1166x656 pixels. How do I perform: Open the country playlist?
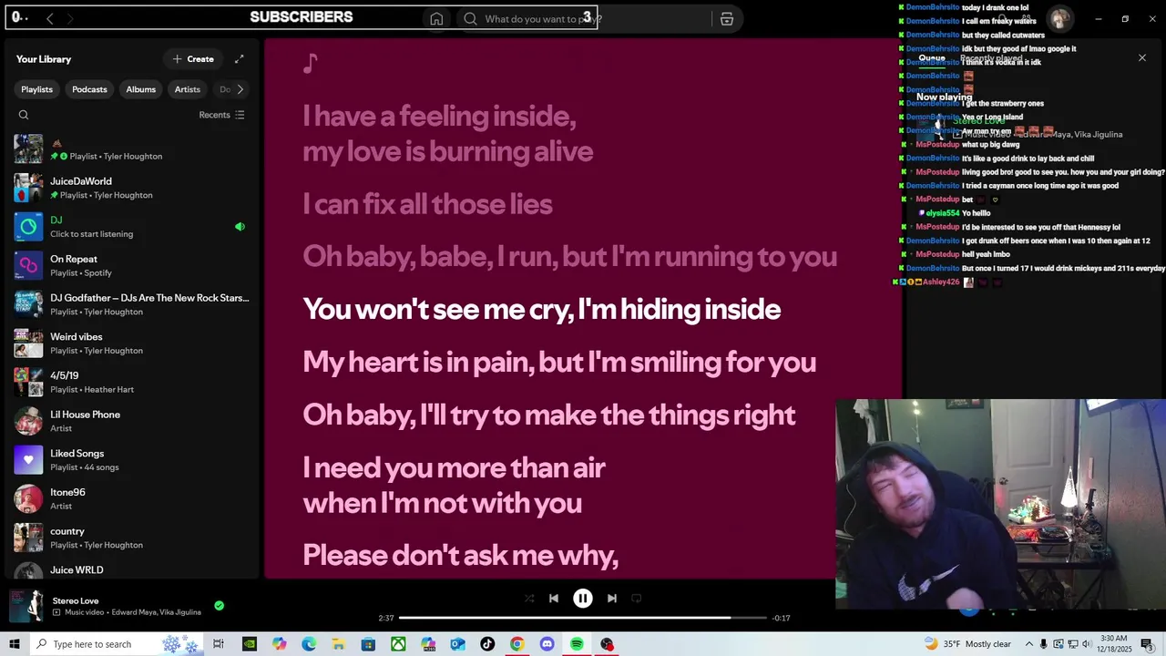click(x=132, y=538)
